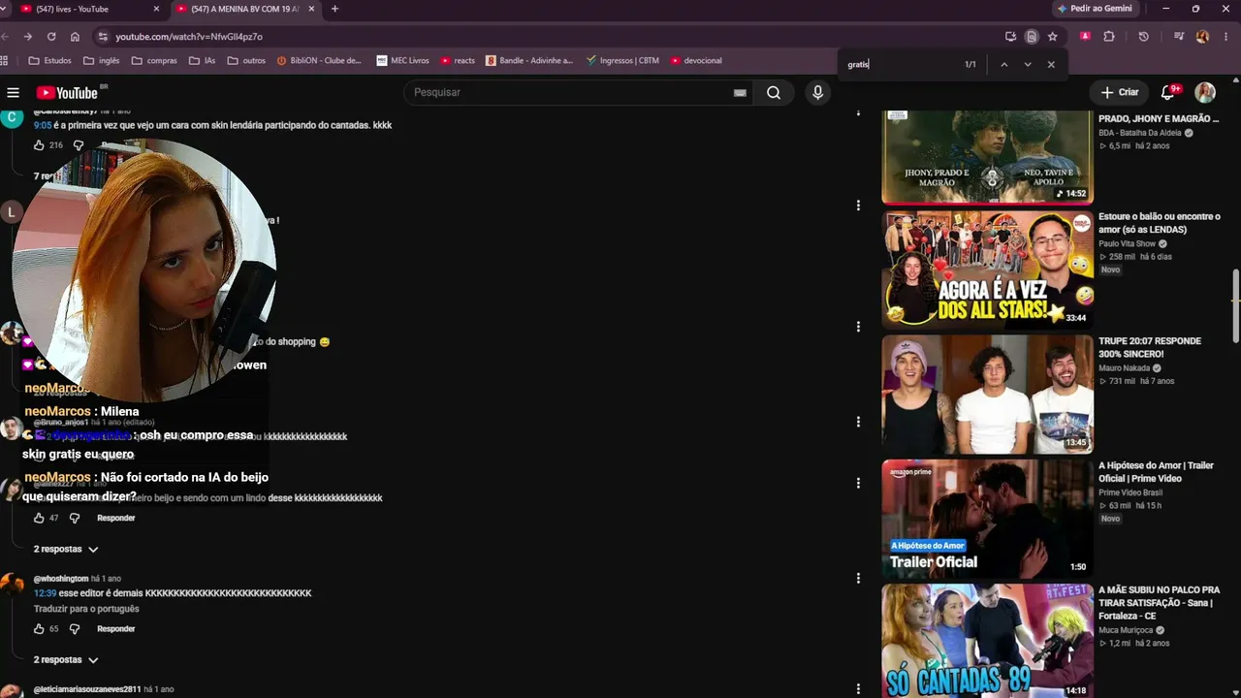Navigate forward in browser history
Image resolution: width=1241 pixels, height=698 pixels.
click(x=27, y=37)
